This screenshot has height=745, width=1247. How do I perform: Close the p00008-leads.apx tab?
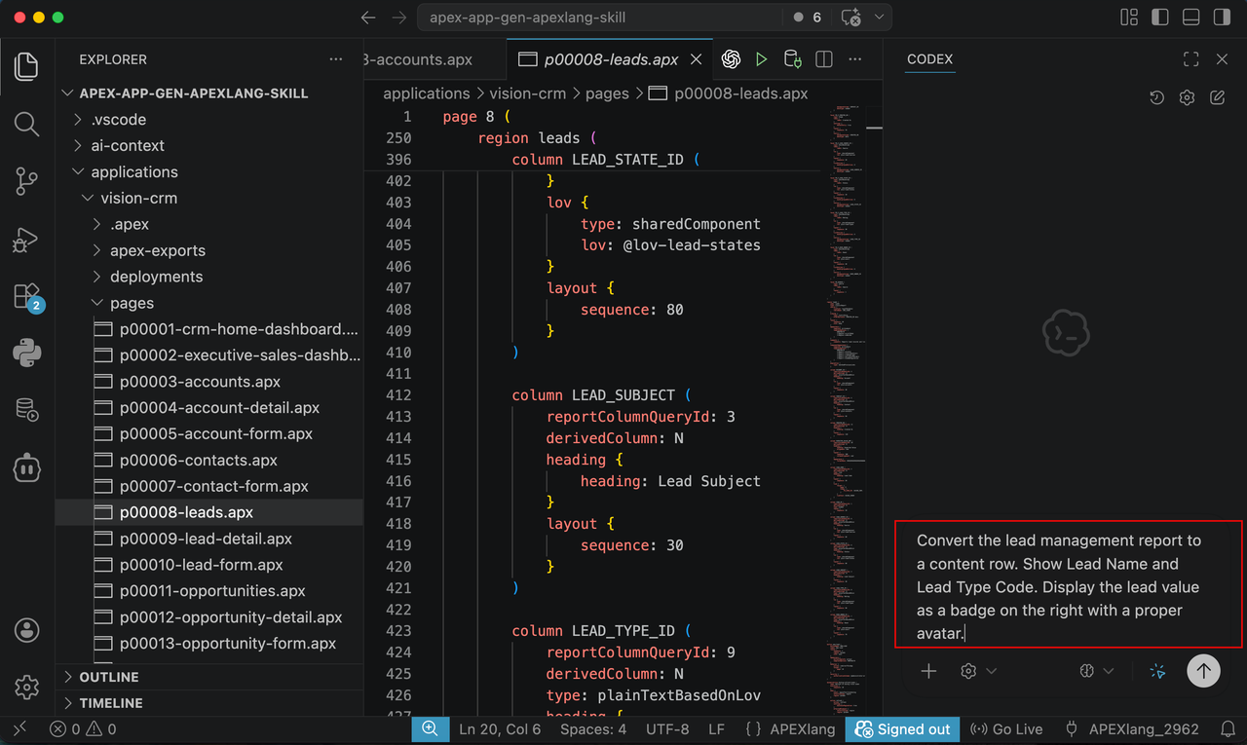point(696,59)
